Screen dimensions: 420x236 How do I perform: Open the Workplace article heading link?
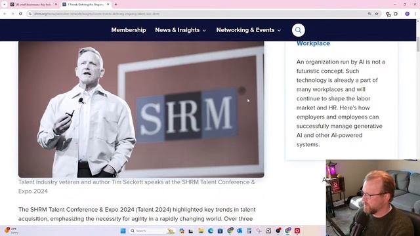click(x=313, y=43)
